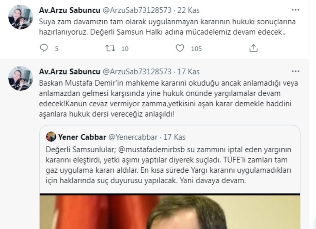Open Yener Cabbar's quoted profile name

tap(82, 137)
